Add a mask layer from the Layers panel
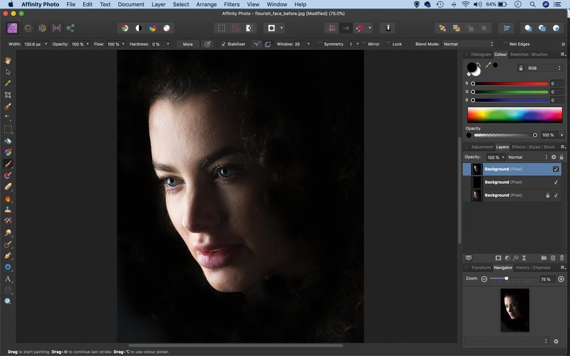 tap(498, 257)
